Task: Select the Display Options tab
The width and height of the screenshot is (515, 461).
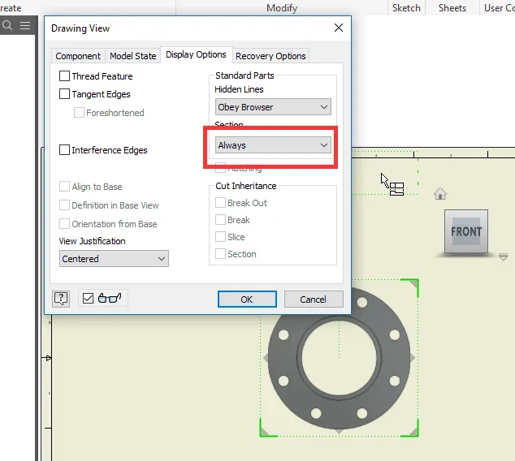Action: pyautogui.click(x=196, y=54)
